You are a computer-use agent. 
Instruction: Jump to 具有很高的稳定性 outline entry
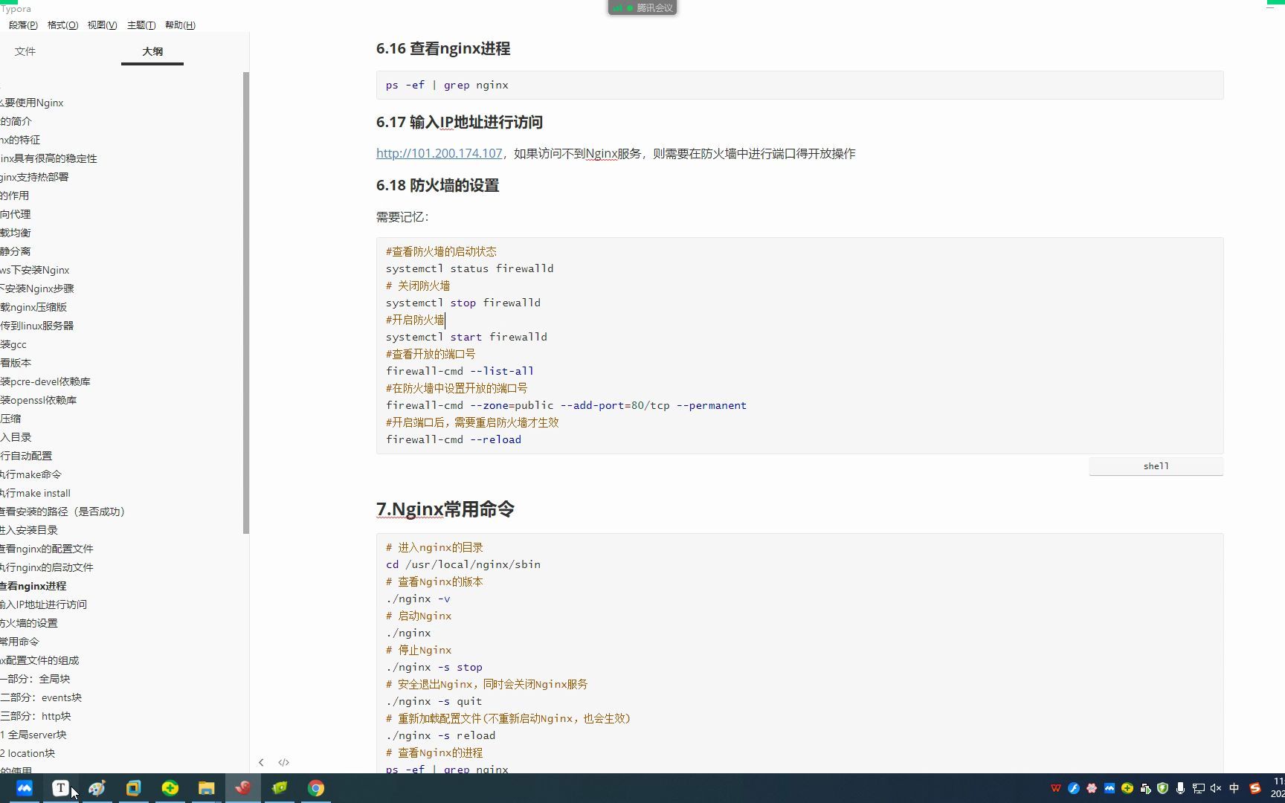click(48, 158)
